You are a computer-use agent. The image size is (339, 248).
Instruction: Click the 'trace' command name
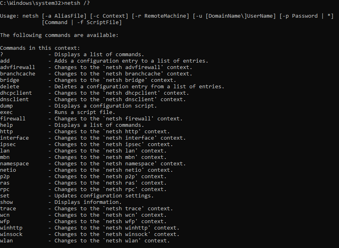8,209
